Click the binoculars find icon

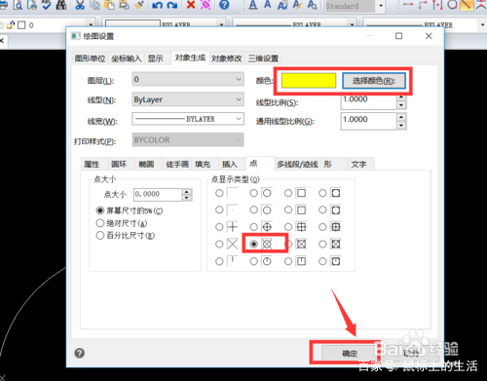pos(61,5)
